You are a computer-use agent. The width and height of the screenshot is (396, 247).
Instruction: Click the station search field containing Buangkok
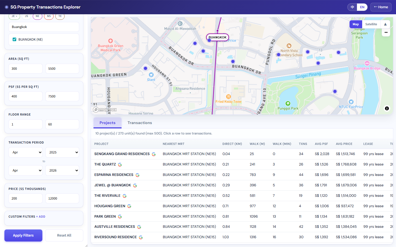coord(44,27)
